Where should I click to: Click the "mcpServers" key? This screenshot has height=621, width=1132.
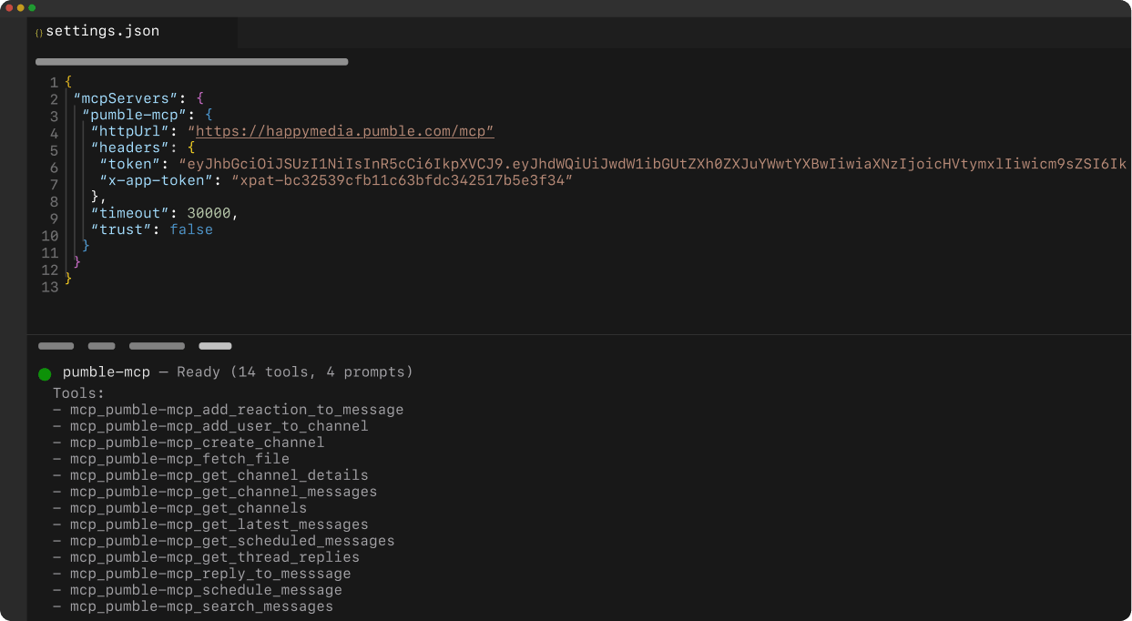(127, 98)
